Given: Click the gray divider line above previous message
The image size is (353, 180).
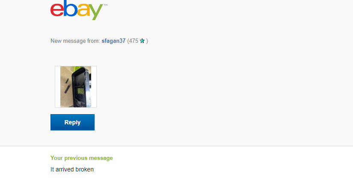Looking at the screenshot, I should coord(176,146).
